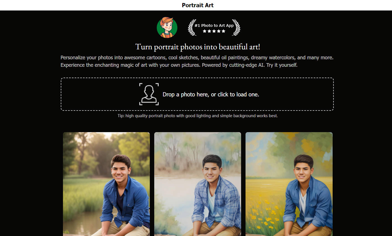Image resolution: width=392 pixels, height=236 pixels.
Task: Click the first star in the rating row
Action: tap(205, 31)
